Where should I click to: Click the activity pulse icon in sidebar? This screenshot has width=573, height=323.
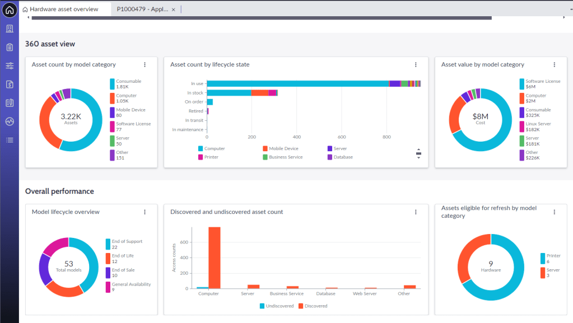[x=10, y=121]
